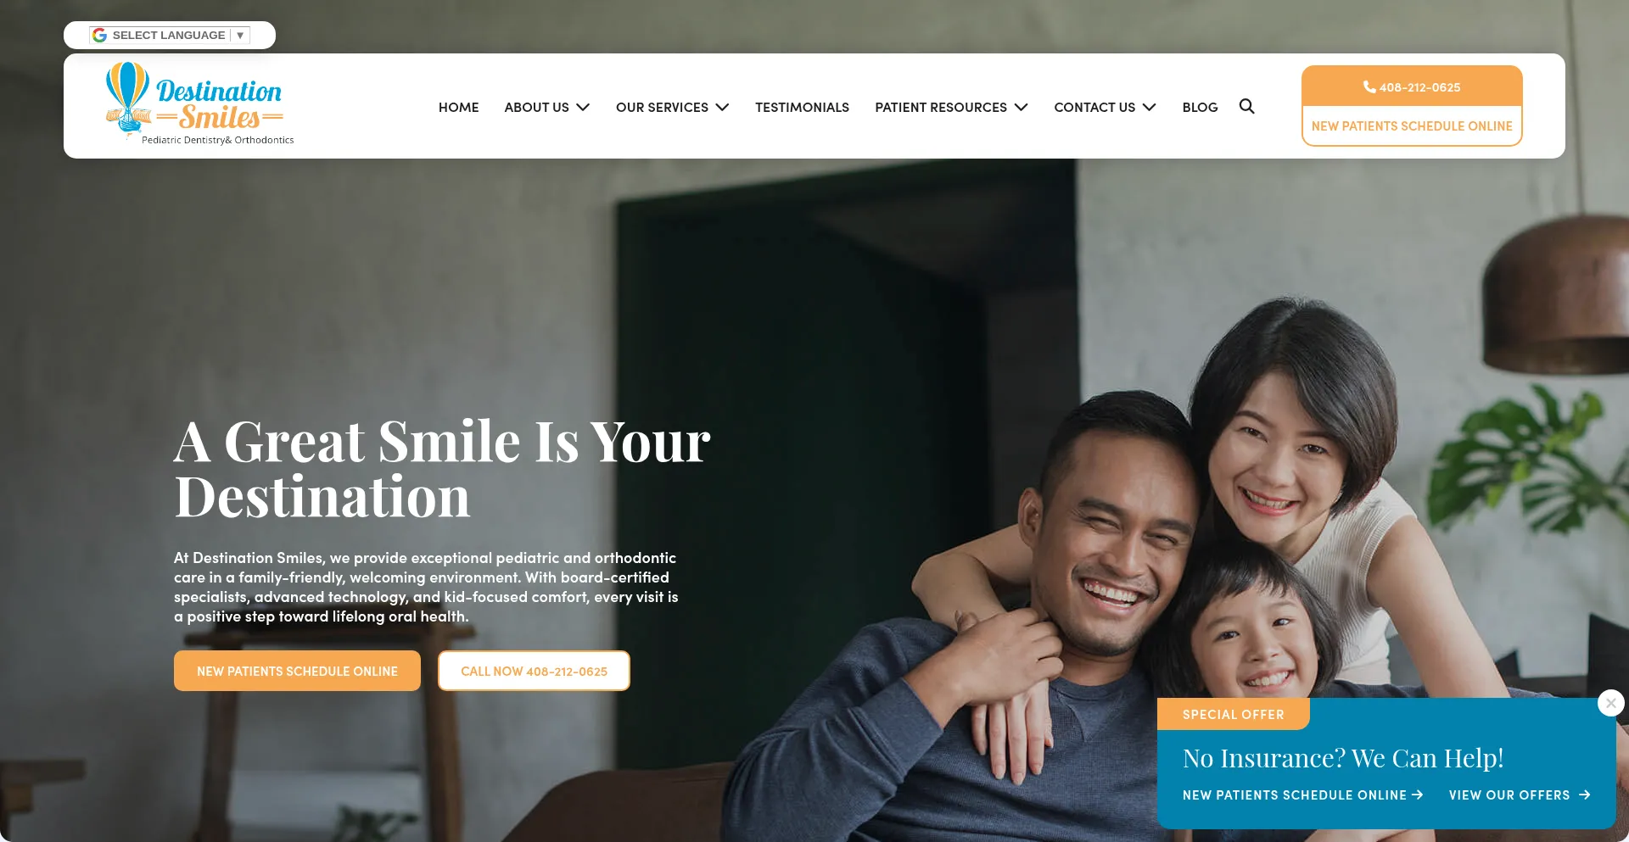1629x842 pixels.
Task: Expand the Contact Us dropdown chevron
Action: tap(1149, 107)
